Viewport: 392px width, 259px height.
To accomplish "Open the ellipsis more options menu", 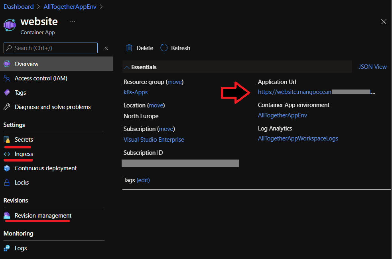I will (72, 21).
